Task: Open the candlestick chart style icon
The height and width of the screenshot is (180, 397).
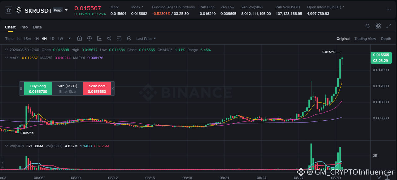Action: point(109,39)
